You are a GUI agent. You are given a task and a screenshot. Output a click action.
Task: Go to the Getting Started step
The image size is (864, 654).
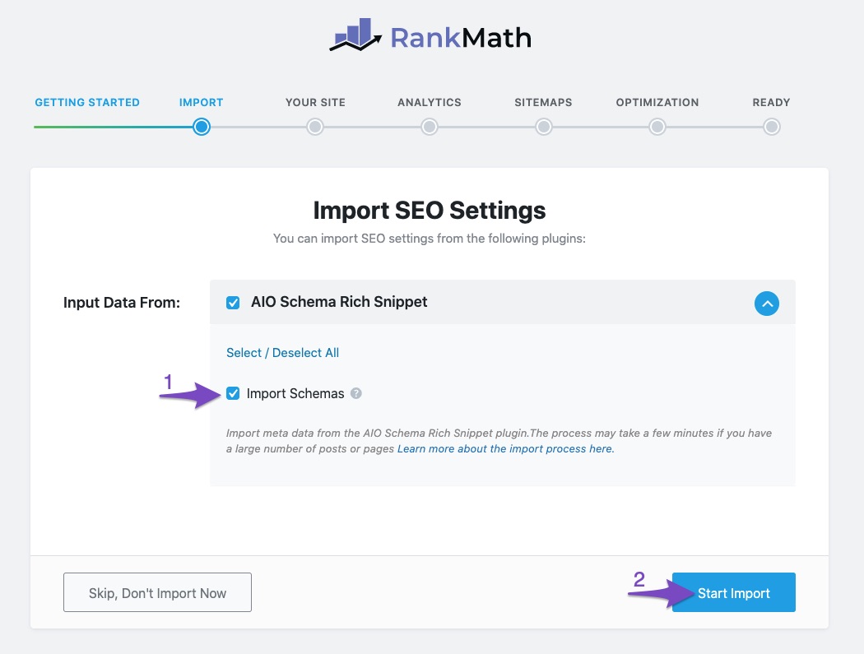[87, 103]
